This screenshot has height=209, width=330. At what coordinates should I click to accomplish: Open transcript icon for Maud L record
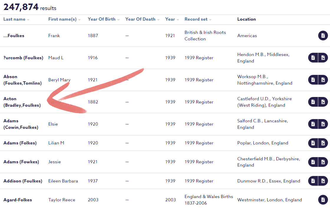[x=313, y=58]
